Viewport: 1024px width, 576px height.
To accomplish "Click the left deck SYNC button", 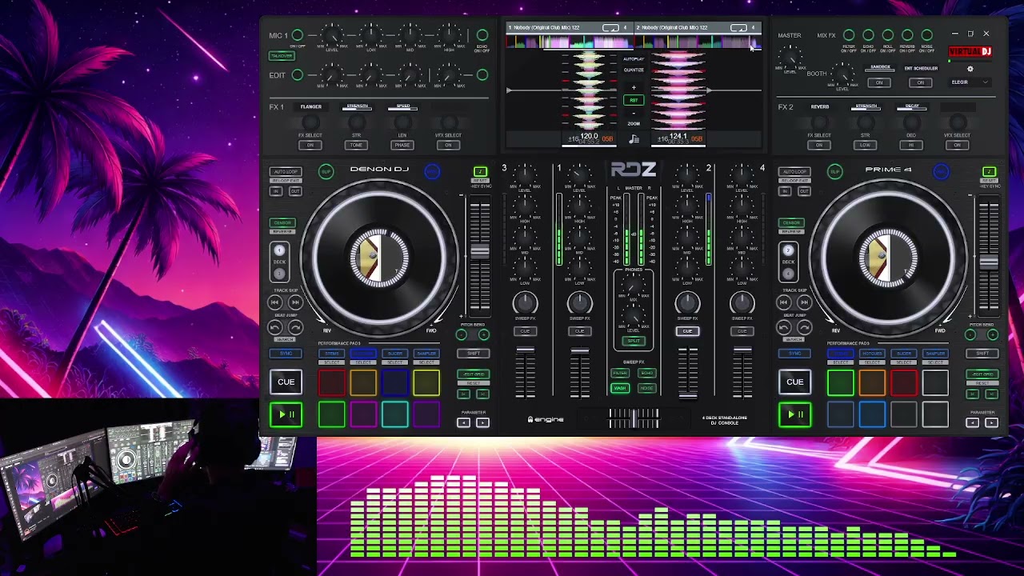I will click(286, 354).
